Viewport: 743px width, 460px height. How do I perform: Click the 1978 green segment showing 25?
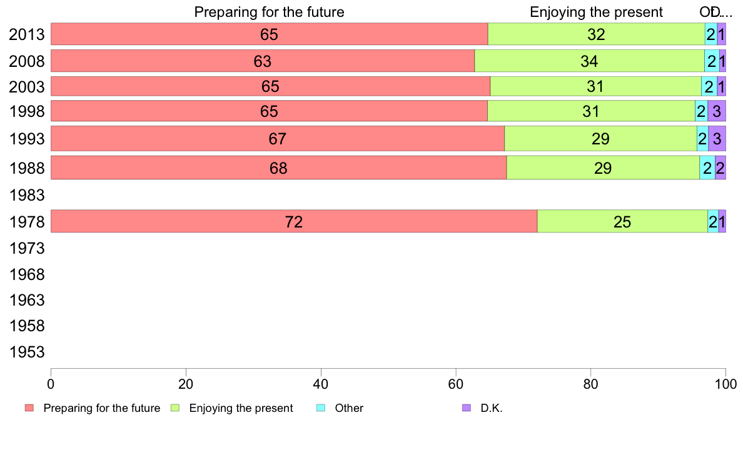pos(622,221)
